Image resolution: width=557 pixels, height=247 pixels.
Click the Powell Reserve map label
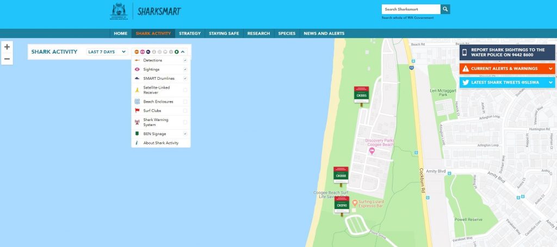tap(468, 219)
